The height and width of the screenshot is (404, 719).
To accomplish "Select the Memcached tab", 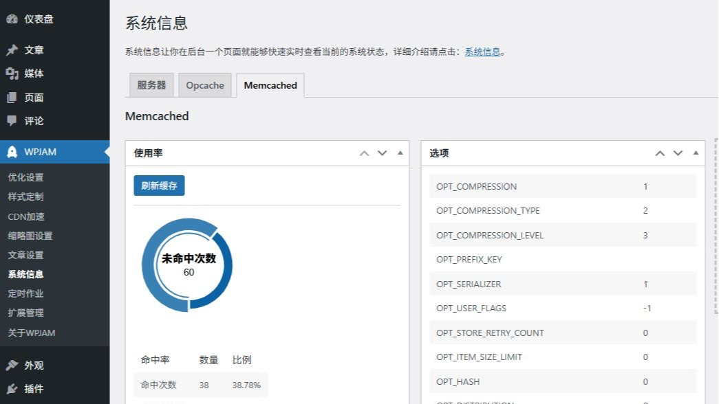I will click(x=270, y=85).
